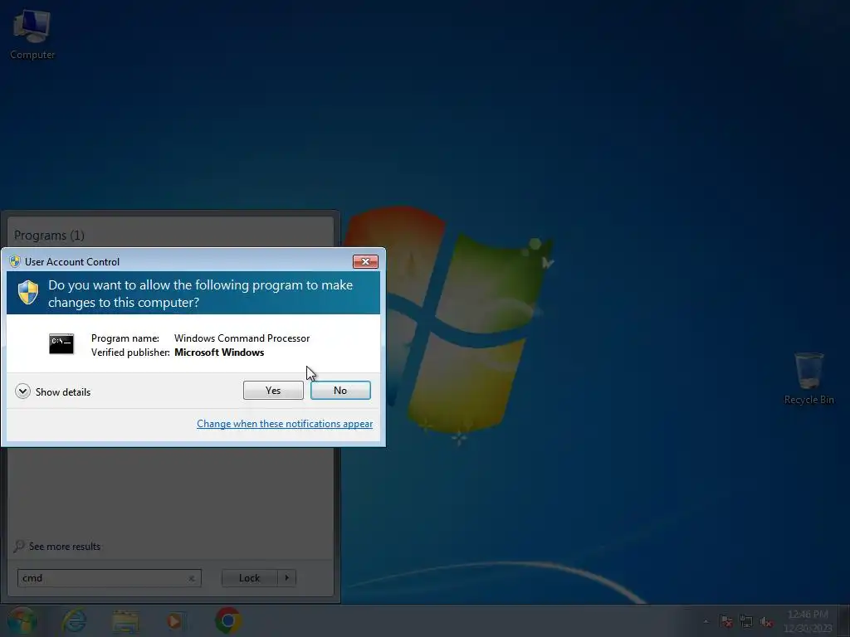Click the Programs (1) header

coord(49,235)
